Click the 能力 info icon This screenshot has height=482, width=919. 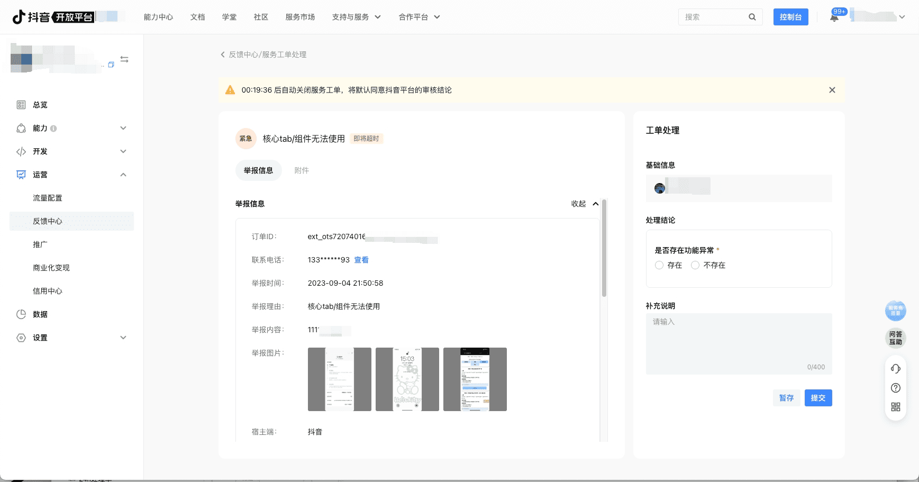[53, 129]
